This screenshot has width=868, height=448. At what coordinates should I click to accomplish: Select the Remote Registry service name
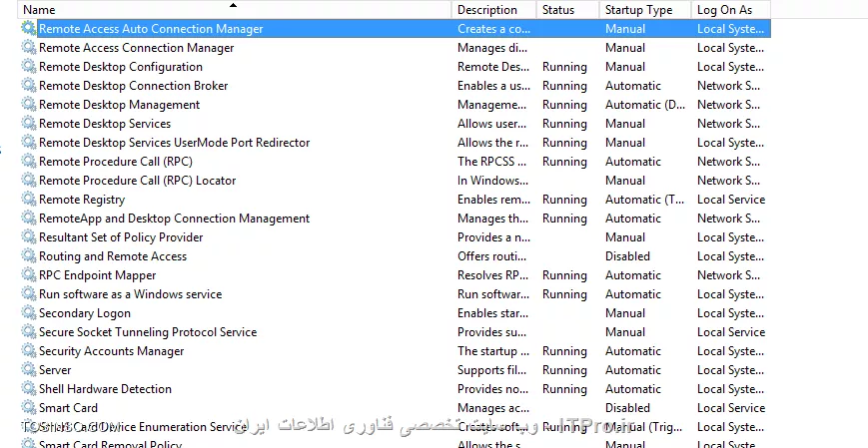(82, 200)
